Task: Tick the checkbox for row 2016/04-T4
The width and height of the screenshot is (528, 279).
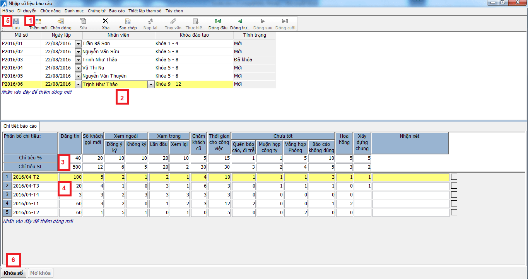Action: 454,194
